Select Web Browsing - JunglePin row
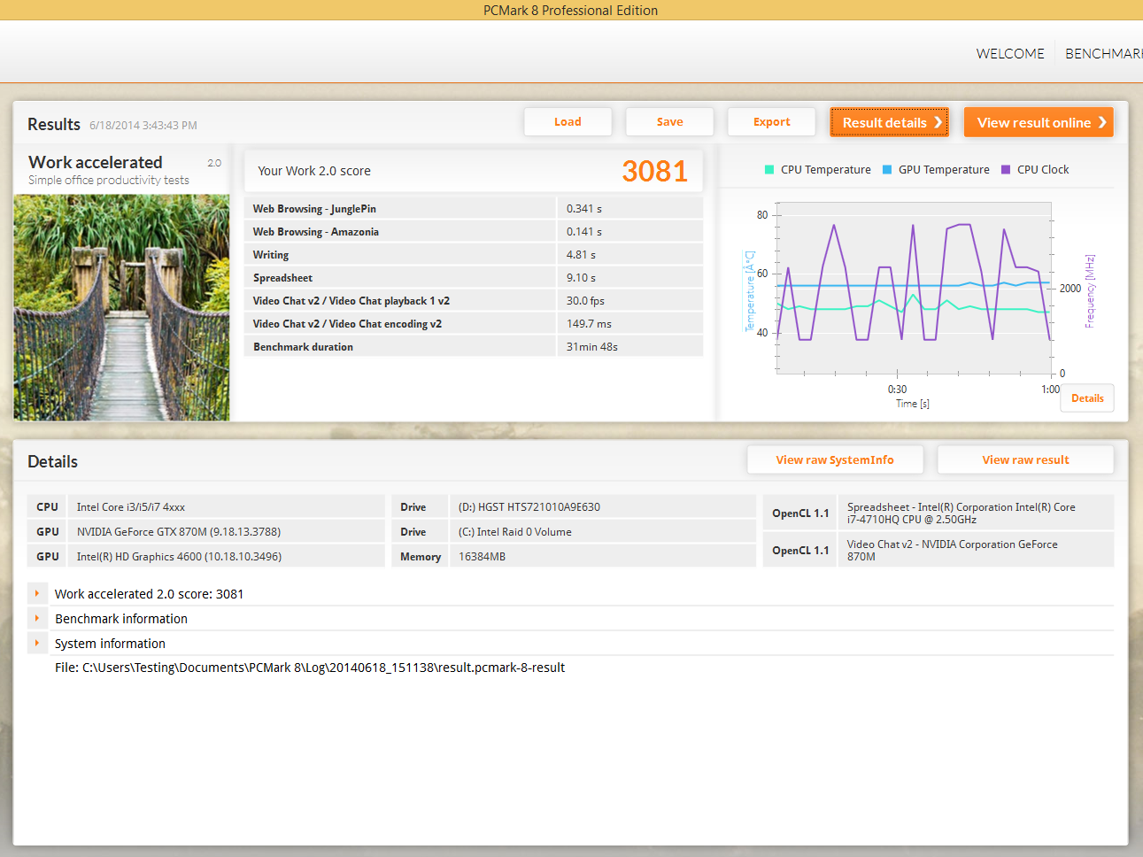The height and width of the screenshot is (857, 1143). point(473,208)
